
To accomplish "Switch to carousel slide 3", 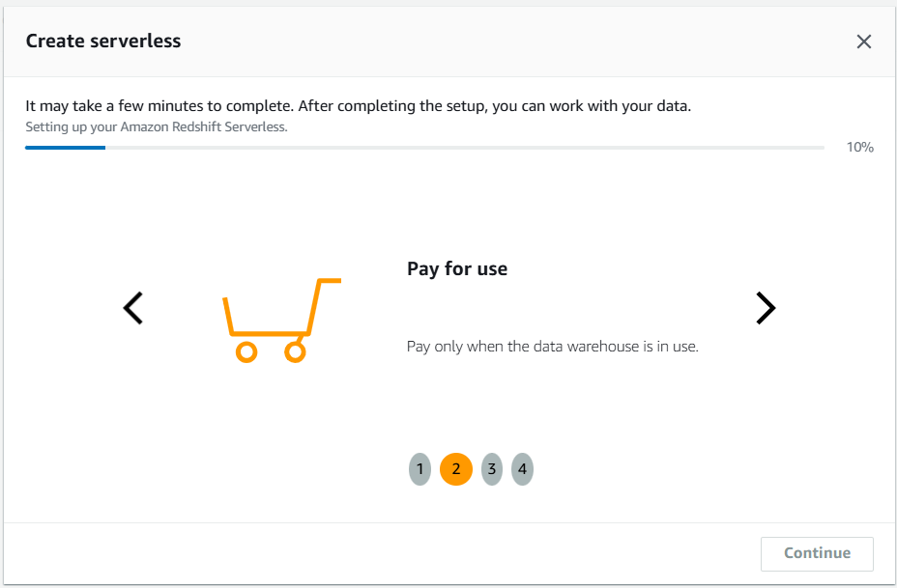I will (492, 469).
